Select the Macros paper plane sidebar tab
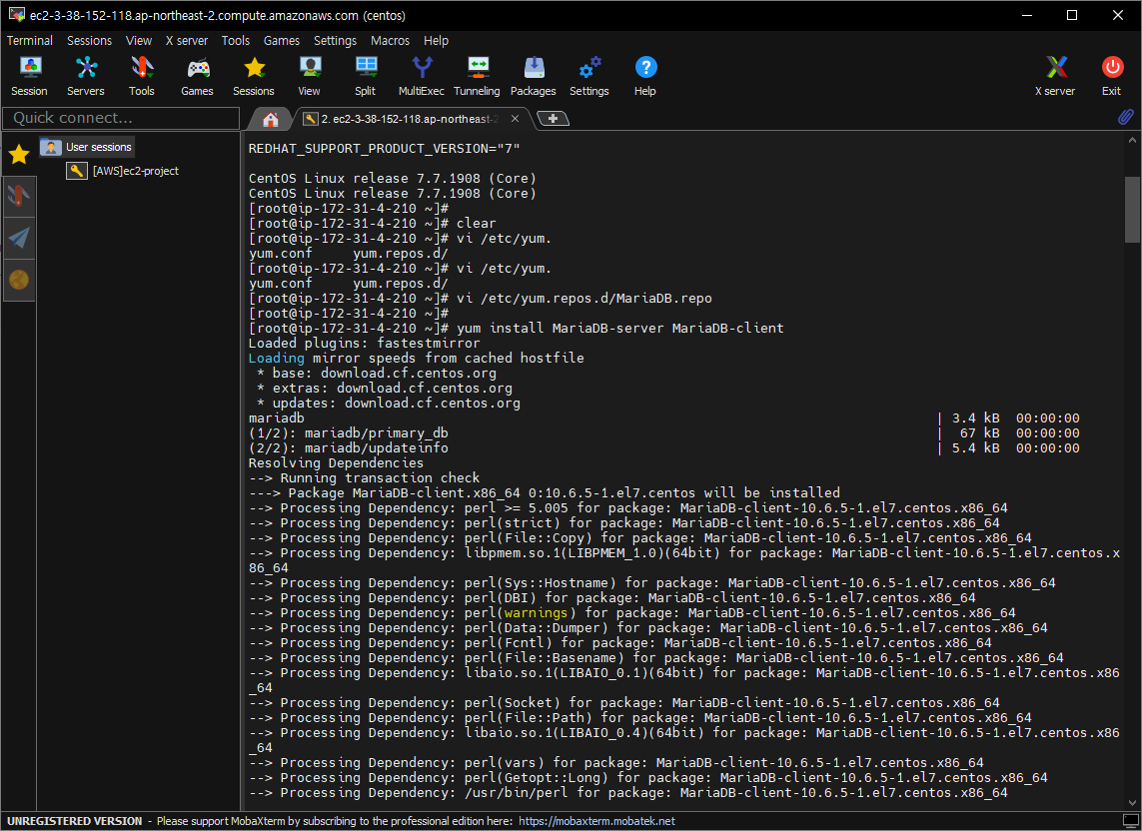 pyautogui.click(x=19, y=238)
